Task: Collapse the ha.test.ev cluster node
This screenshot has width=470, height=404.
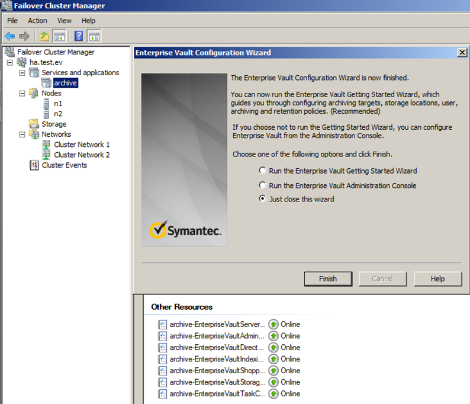Action: pyautogui.click(x=10, y=62)
